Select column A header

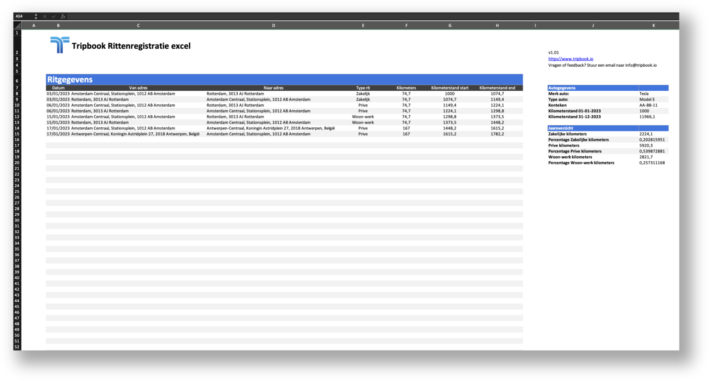(34, 26)
